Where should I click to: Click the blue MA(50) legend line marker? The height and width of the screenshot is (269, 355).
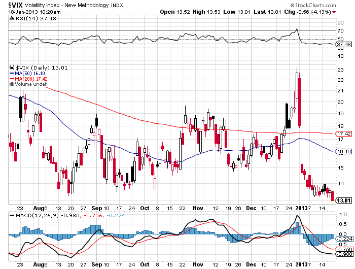12,74
